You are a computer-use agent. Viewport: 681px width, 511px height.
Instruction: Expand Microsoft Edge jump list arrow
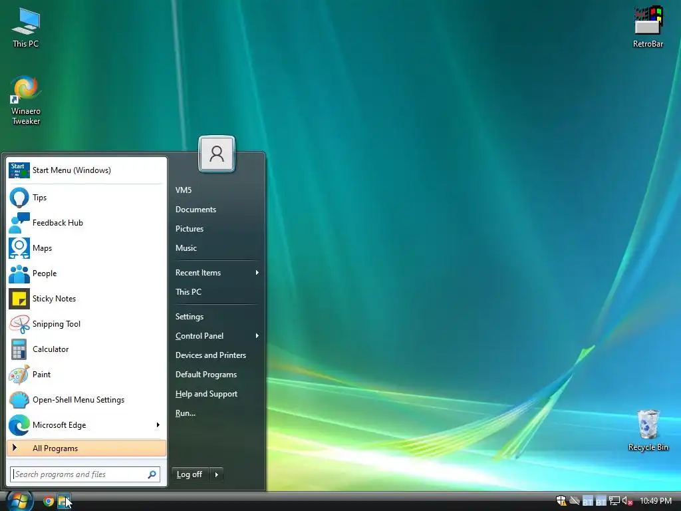point(158,425)
